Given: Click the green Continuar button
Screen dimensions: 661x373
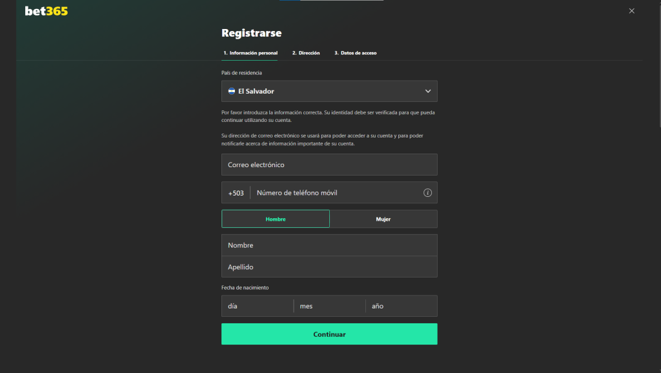Looking at the screenshot, I should pyautogui.click(x=329, y=334).
